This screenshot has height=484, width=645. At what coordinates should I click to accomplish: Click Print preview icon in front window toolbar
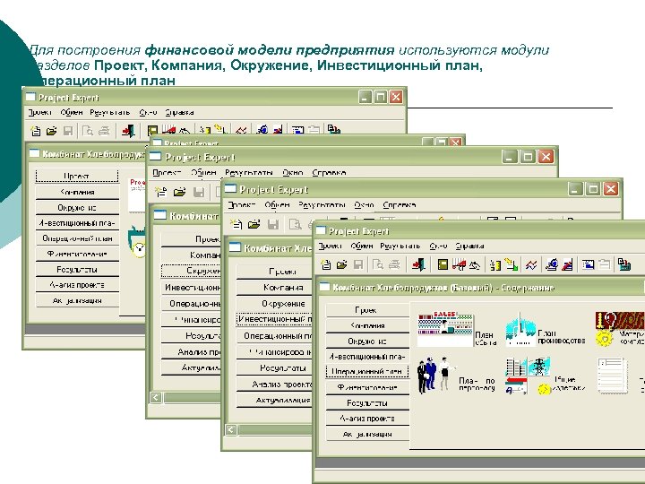(x=378, y=264)
